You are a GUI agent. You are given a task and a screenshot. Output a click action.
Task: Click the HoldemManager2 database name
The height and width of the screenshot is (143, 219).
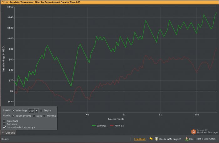click(170, 139)
